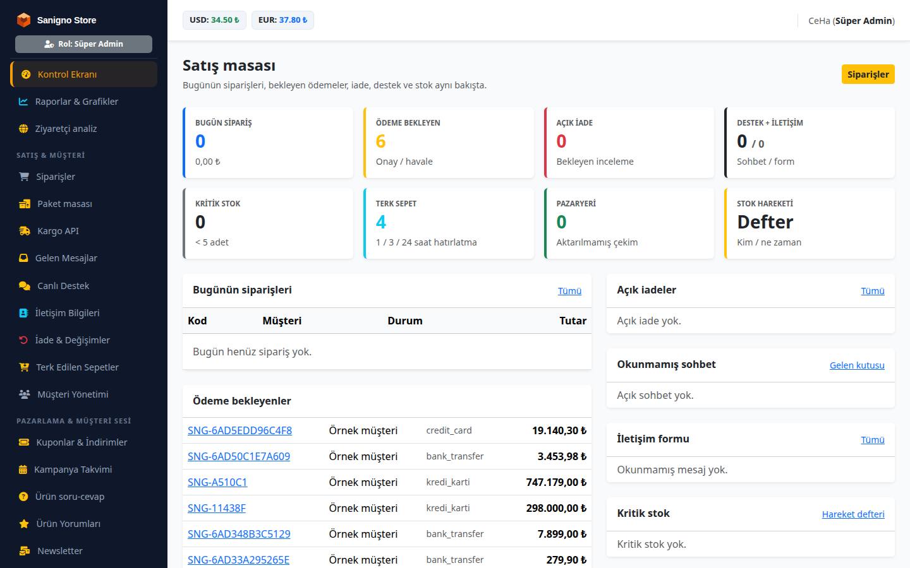This screenshot has height=568, width=910.
Task: Click the Terk Edilen Sepetler cart icon
Action: click(x=24, y=367)
